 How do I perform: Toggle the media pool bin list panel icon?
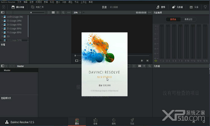[2, 66]
